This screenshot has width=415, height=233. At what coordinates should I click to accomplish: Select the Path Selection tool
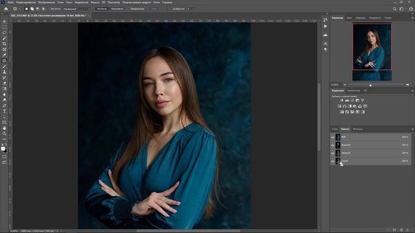point(5,116)
